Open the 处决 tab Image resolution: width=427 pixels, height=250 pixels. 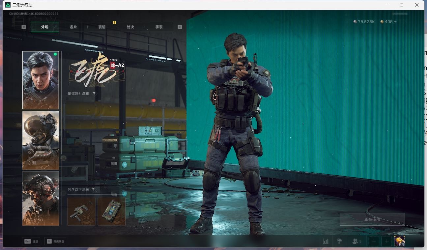point(130,27)
